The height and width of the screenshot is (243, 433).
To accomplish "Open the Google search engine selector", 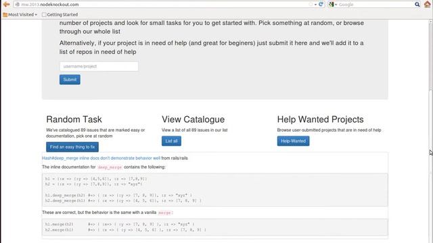I will (333, 5).
